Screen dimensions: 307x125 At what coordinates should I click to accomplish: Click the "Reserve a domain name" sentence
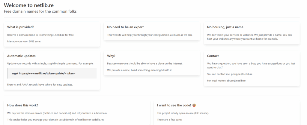pyautogui.click(x=40, y=35)
